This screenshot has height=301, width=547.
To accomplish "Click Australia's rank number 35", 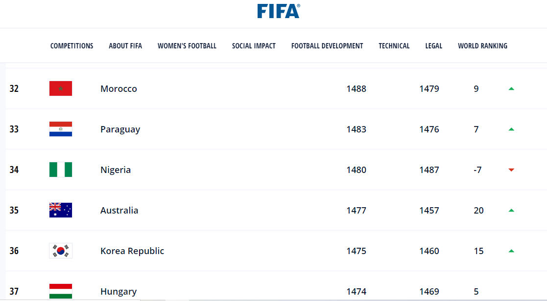I will coord(14,211).
